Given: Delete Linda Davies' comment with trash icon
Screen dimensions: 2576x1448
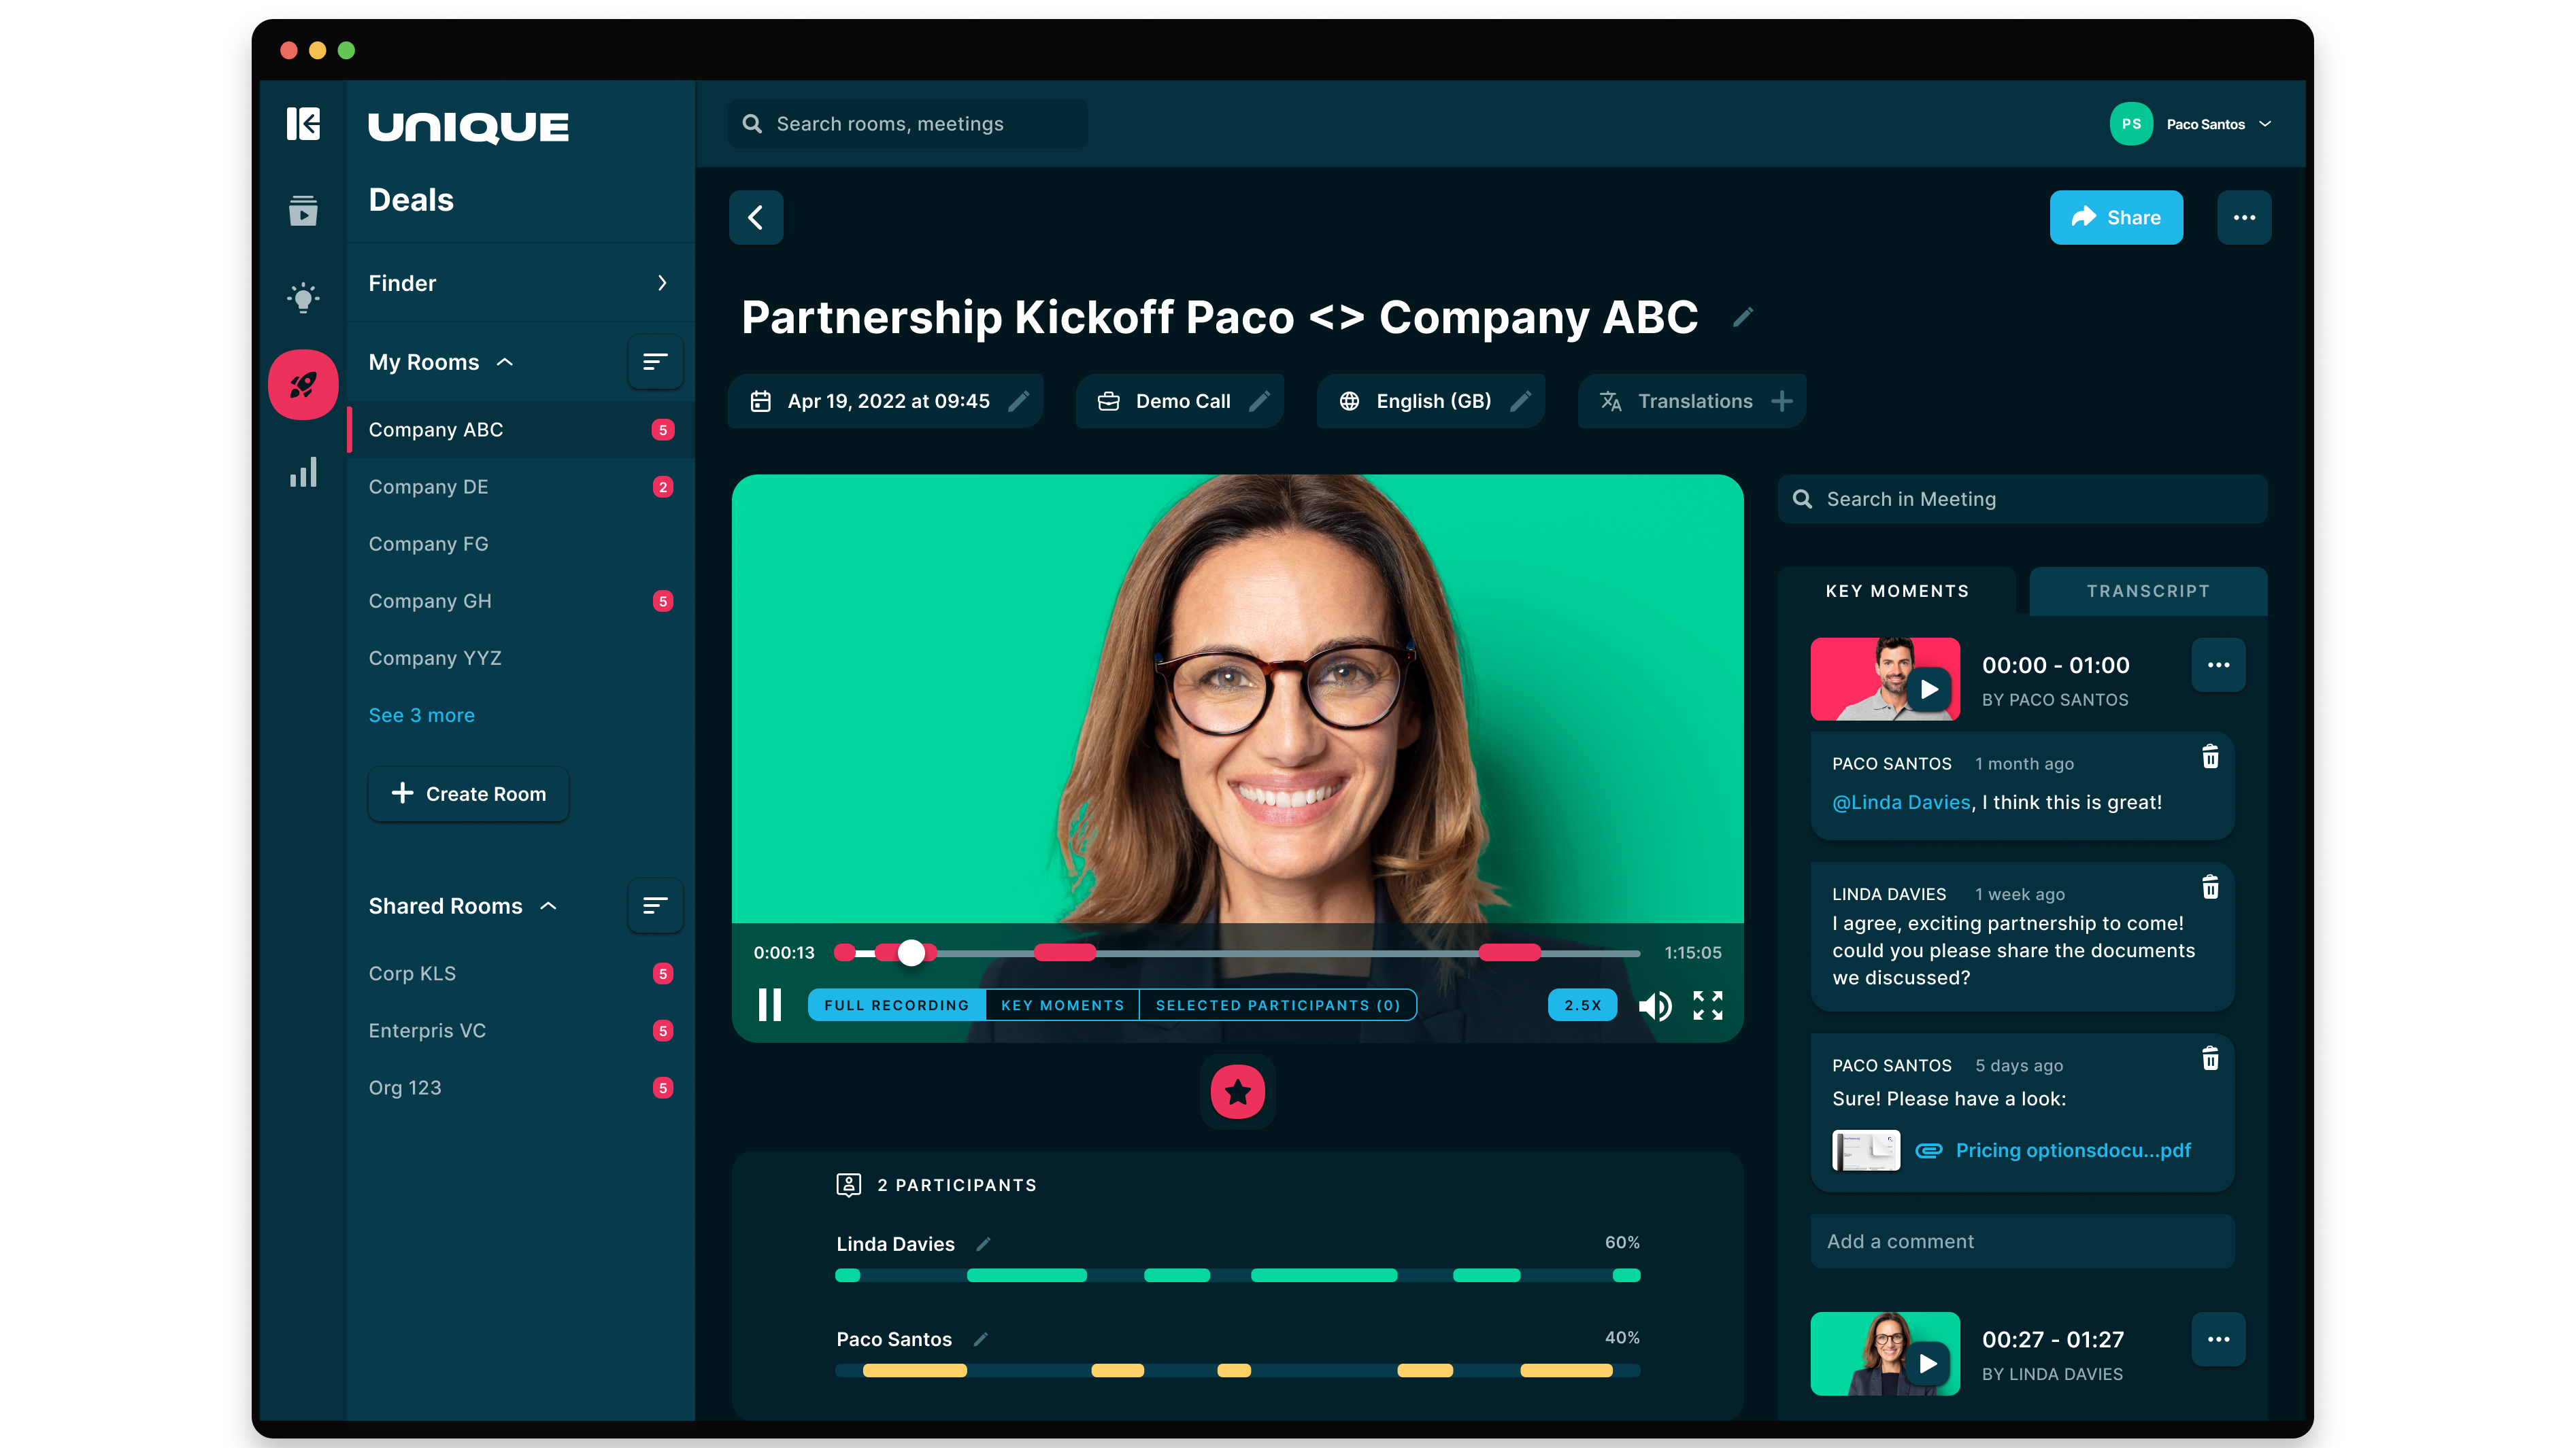Looking at the screenshot, I should [x=2210, y=887].
